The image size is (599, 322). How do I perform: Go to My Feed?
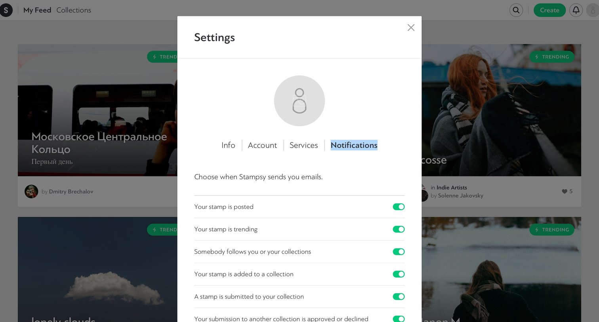coord(37,10)
